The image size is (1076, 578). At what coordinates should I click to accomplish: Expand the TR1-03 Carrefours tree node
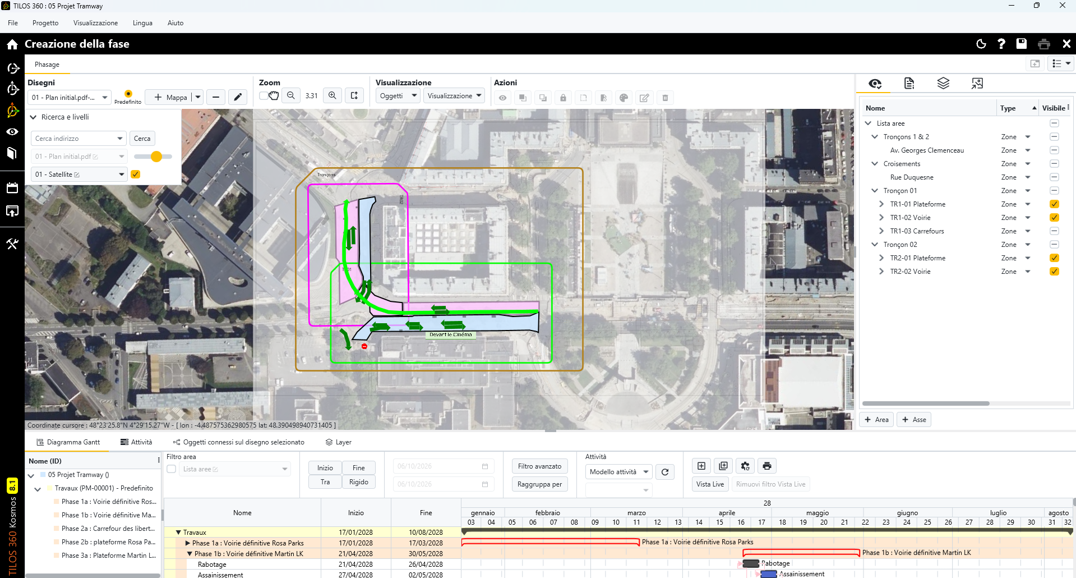[x=881, y=231]
